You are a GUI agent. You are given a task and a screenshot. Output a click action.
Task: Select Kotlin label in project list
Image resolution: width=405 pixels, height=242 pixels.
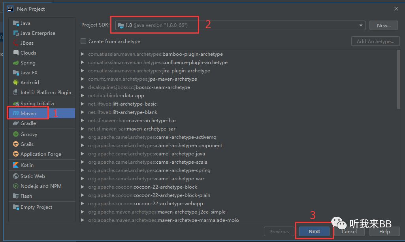tap(27, 165)
